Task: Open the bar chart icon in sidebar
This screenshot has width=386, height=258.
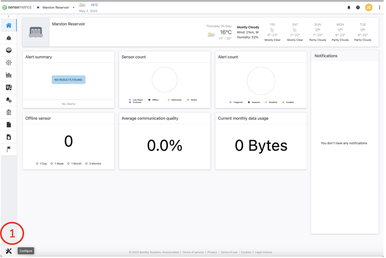Action: point(9,75)
